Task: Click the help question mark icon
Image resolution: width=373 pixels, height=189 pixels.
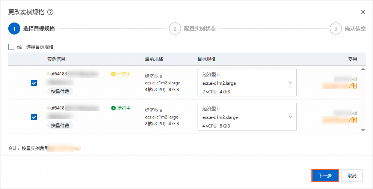Action: 50,12
